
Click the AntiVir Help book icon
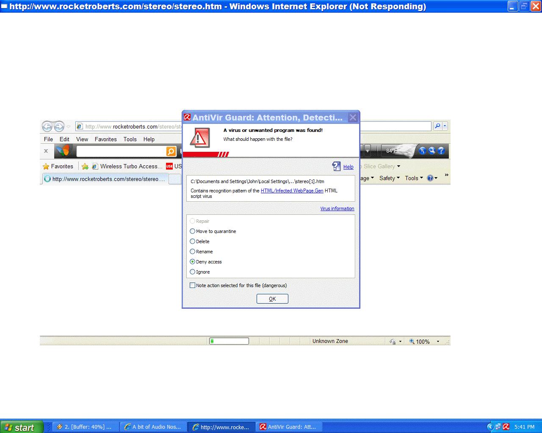337,166
